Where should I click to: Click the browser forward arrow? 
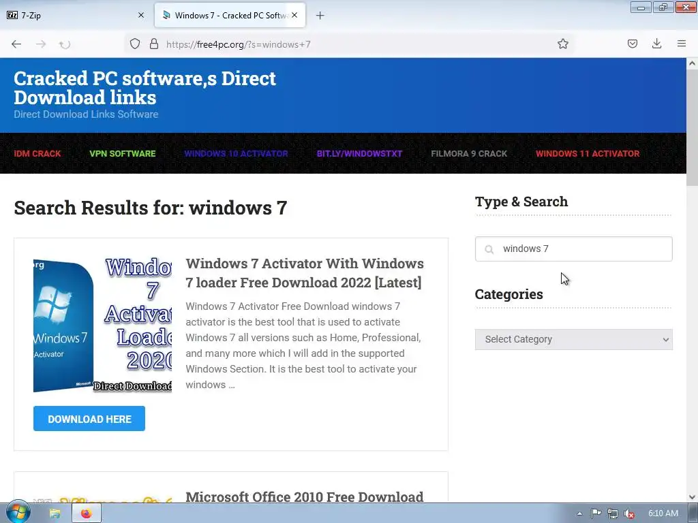[x=41, y=44]
